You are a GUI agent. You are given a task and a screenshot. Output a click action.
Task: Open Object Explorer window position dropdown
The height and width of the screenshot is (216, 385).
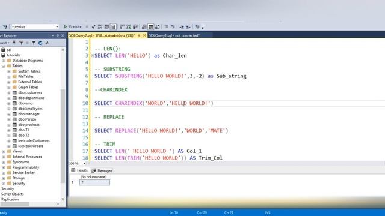point(53,36)
